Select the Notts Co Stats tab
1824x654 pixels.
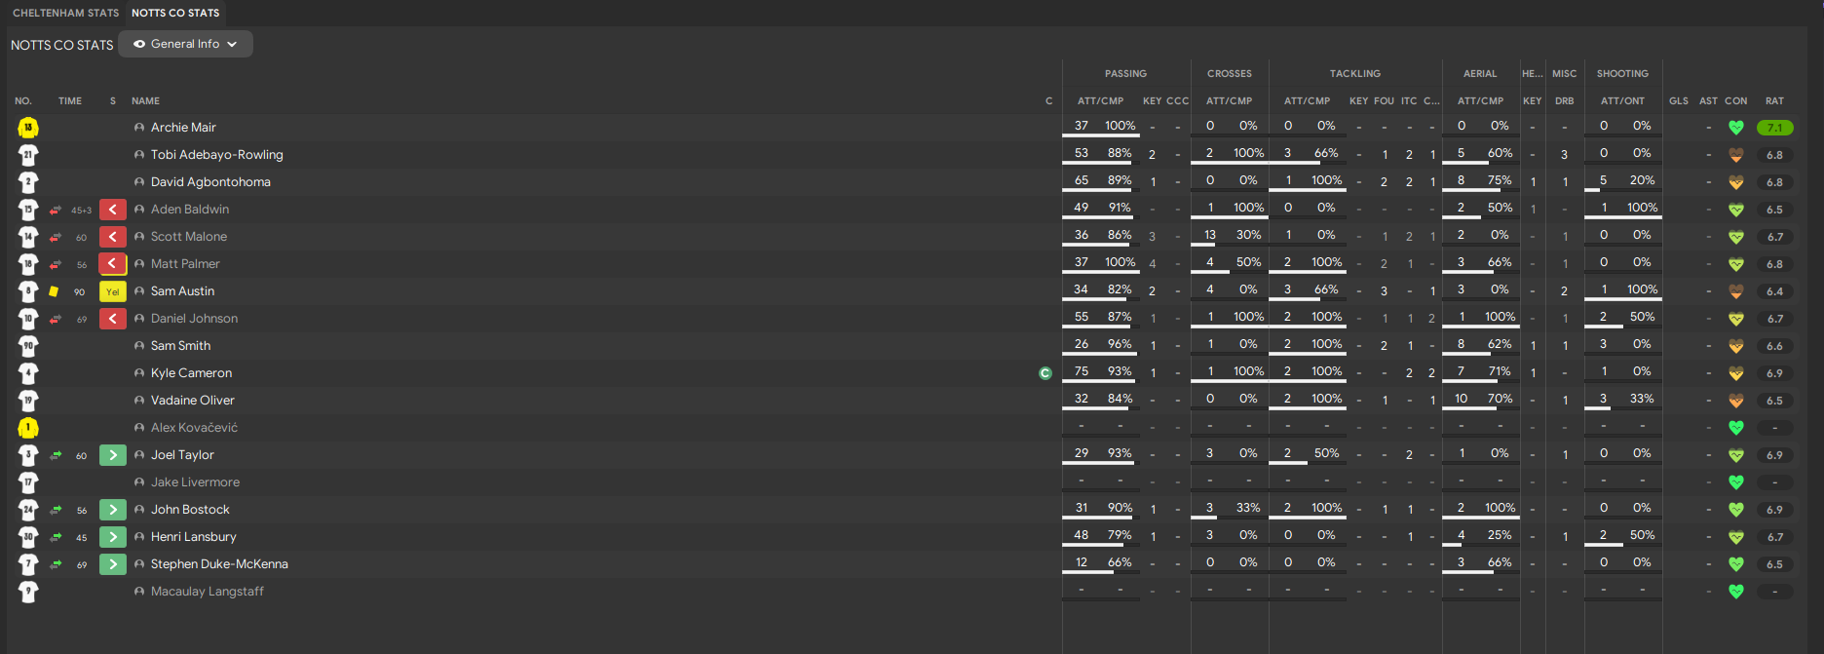(175, 13)
